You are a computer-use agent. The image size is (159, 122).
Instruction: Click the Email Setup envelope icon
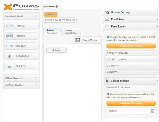pyautogui.click(x=107, y=19)
